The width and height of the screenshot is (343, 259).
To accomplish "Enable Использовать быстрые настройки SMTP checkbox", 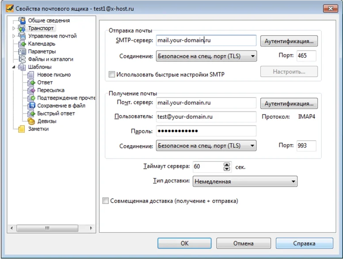I will [111, 74].
